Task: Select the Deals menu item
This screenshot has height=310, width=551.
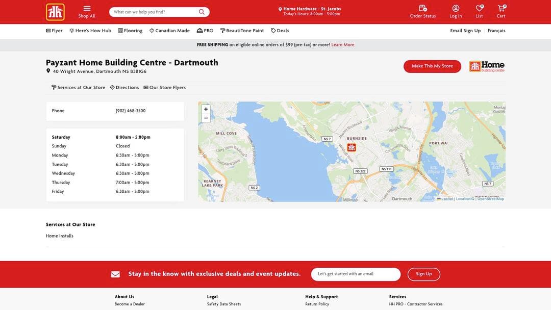Action: point(280,30)
